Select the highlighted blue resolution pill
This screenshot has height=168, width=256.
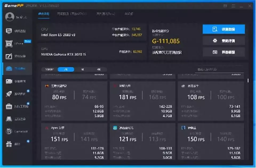[66, 69]
